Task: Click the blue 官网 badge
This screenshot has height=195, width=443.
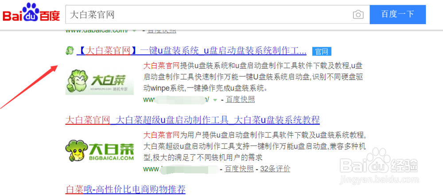Action: click(322, 52)
